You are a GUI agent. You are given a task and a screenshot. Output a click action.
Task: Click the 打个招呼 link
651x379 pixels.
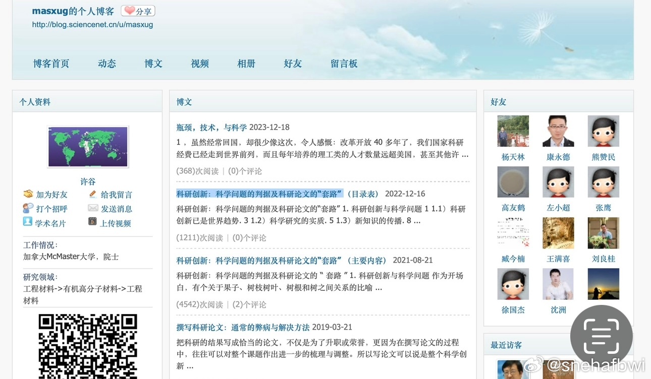tap(51, 209)
